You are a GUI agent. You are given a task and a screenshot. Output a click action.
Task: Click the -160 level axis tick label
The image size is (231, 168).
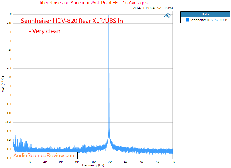tap(9, 158)
